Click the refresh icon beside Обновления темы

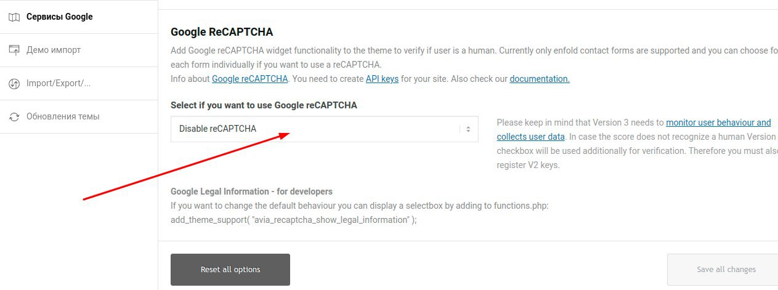[14, 117]
